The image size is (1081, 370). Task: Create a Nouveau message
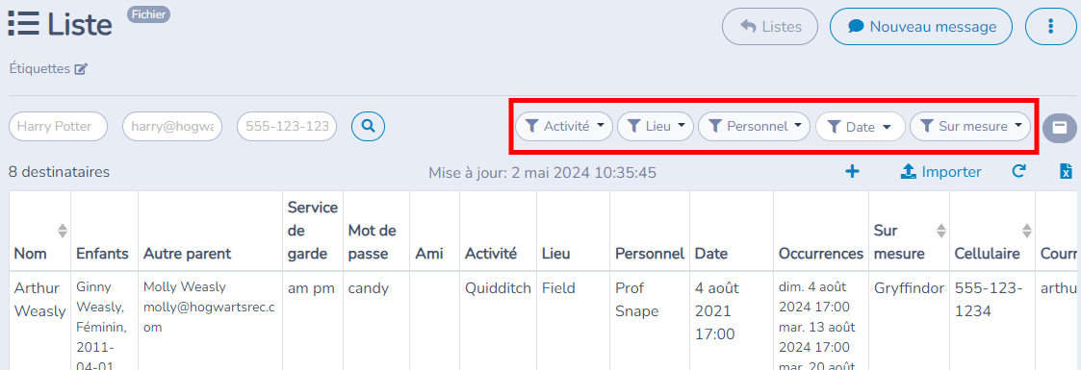click(921, 27)
